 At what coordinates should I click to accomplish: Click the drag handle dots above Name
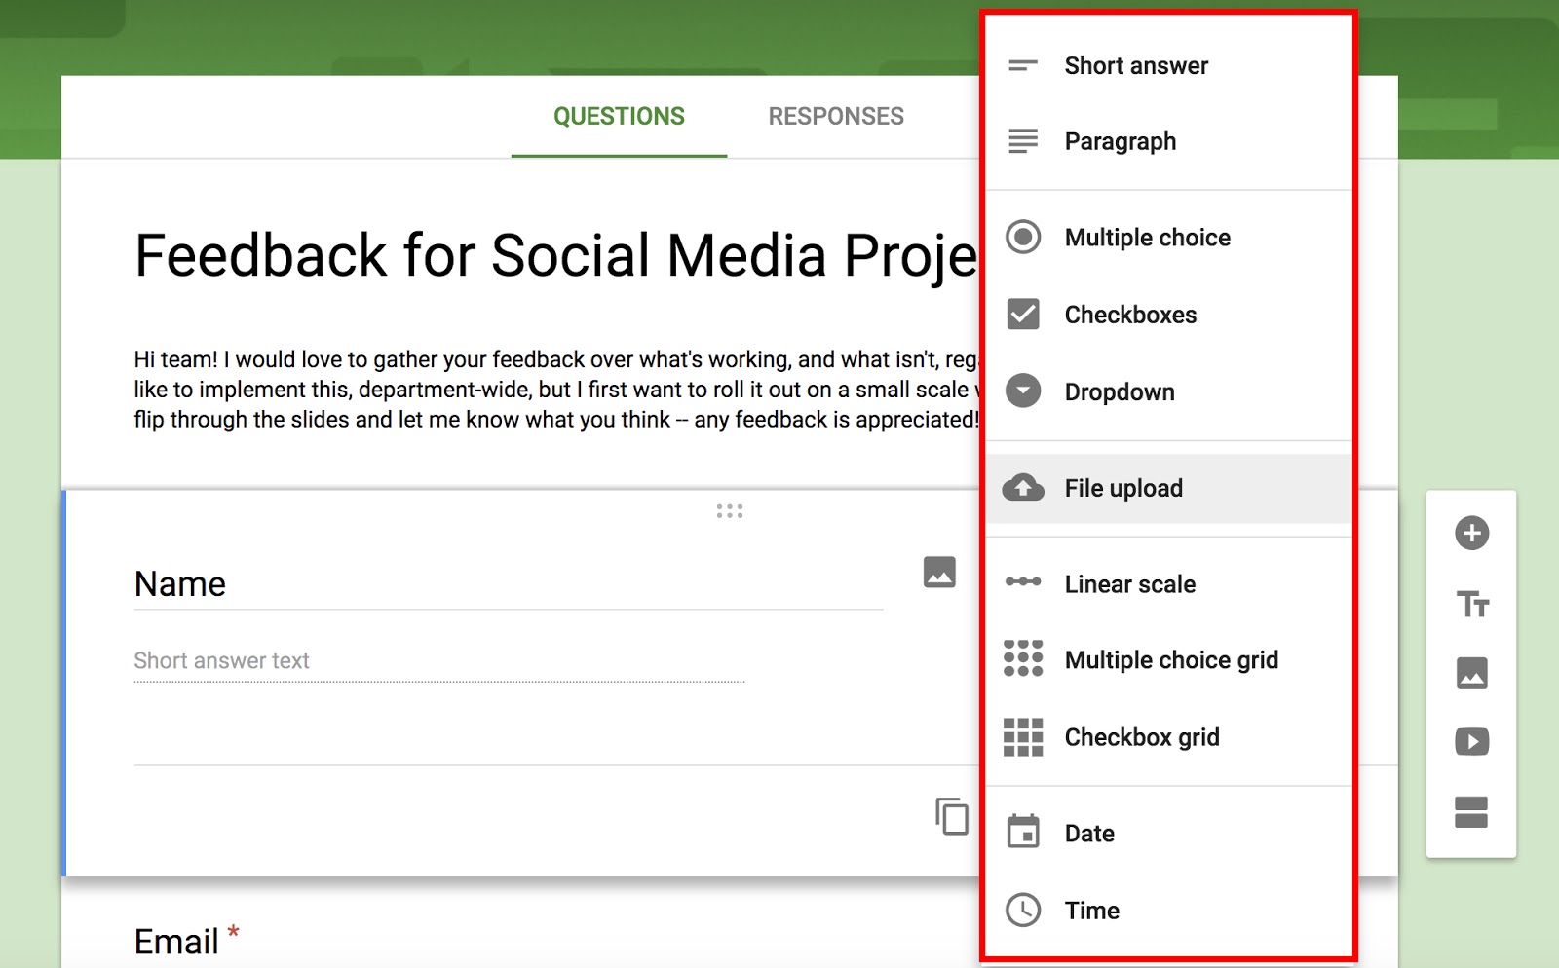coord(729,511)
